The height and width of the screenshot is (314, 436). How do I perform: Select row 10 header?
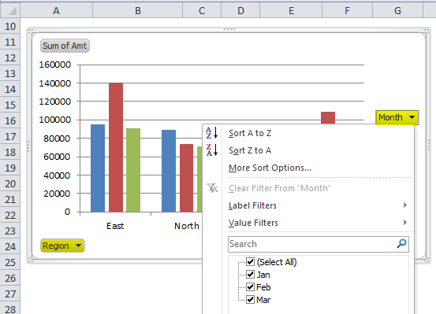10,27
